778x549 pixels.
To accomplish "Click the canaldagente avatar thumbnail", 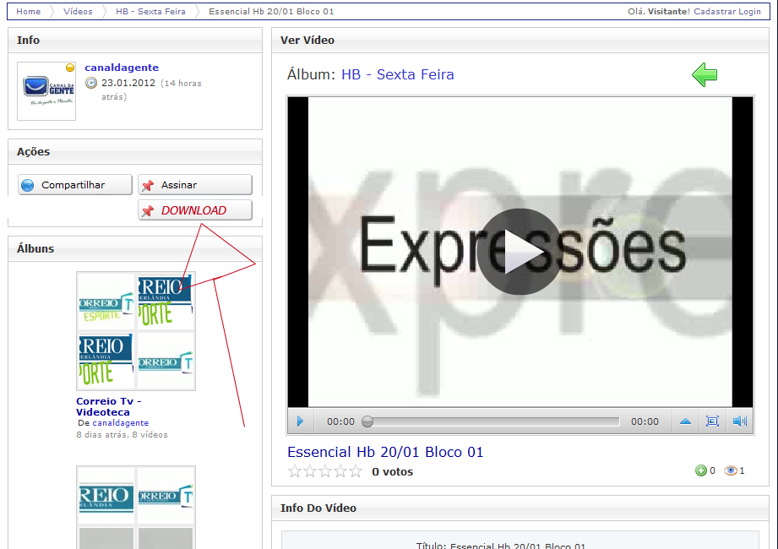I will [x=46, y=90].
